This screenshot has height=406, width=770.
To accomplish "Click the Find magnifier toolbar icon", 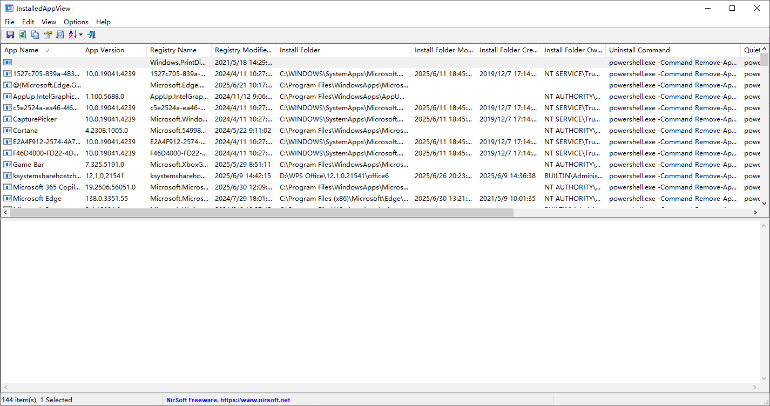I will coord(60,35).
